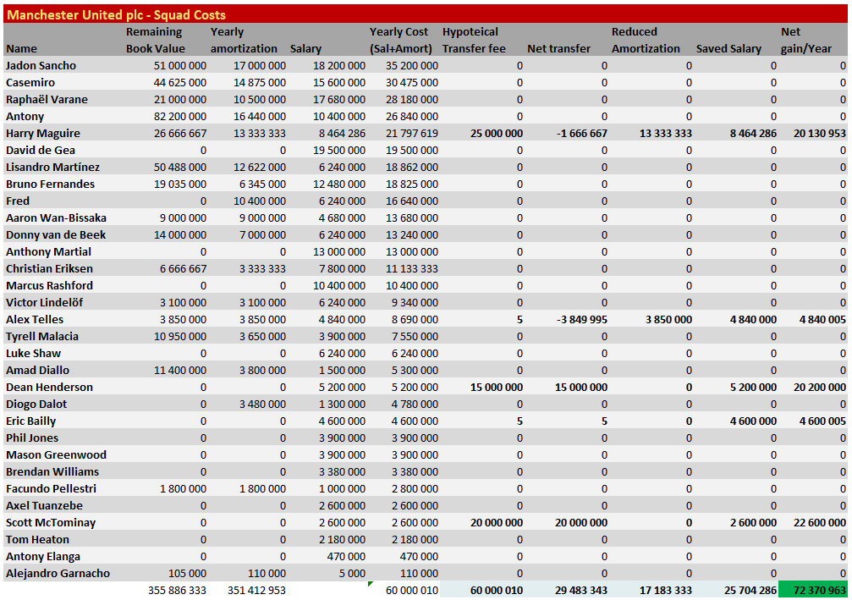852x600 pixels.
Task: Select the 'Bruno Fernandes' name cell
Action: (50, 184)
